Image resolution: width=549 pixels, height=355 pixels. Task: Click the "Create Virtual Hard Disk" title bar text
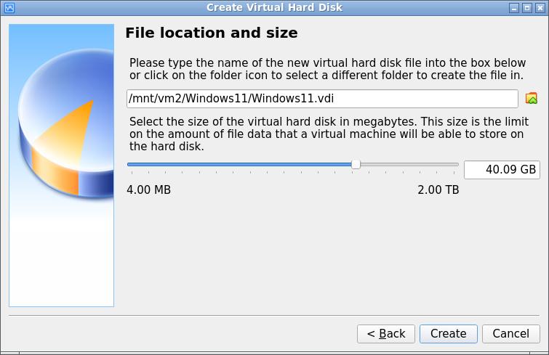(274, 7)
